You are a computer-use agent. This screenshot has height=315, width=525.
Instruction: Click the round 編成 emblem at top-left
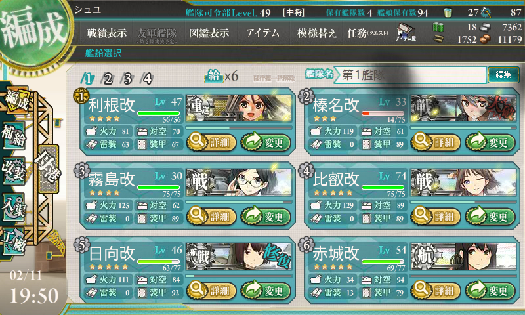(x=33, y=31)
